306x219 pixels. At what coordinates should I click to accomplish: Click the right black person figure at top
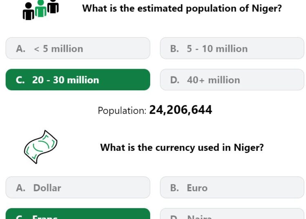tap(53, 7)
